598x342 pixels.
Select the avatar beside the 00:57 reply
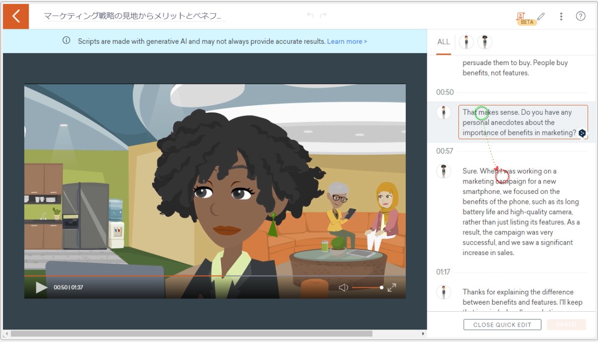tap(444, 171)
